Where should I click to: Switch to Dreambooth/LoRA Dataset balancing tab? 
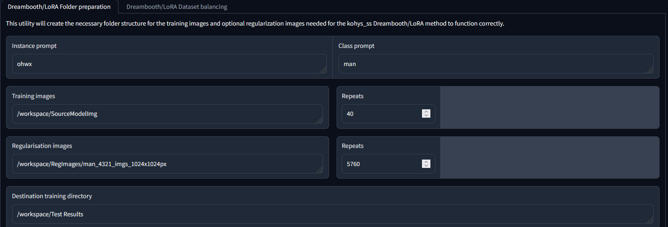tap(176, 7)
